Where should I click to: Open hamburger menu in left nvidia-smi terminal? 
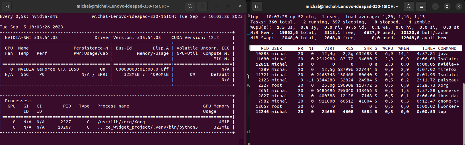click(x=202, y=6)
